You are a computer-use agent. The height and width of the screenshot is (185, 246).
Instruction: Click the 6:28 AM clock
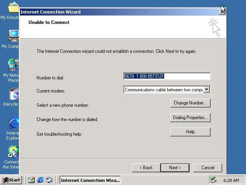(x=231, y=180)
